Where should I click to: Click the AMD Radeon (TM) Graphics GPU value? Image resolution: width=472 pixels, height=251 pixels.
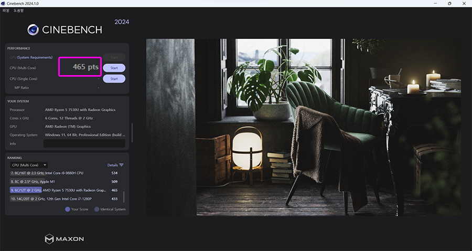68,127
